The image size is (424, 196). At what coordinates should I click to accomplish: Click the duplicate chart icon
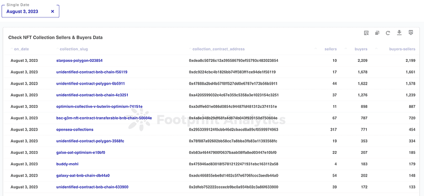tap(377, 33)
